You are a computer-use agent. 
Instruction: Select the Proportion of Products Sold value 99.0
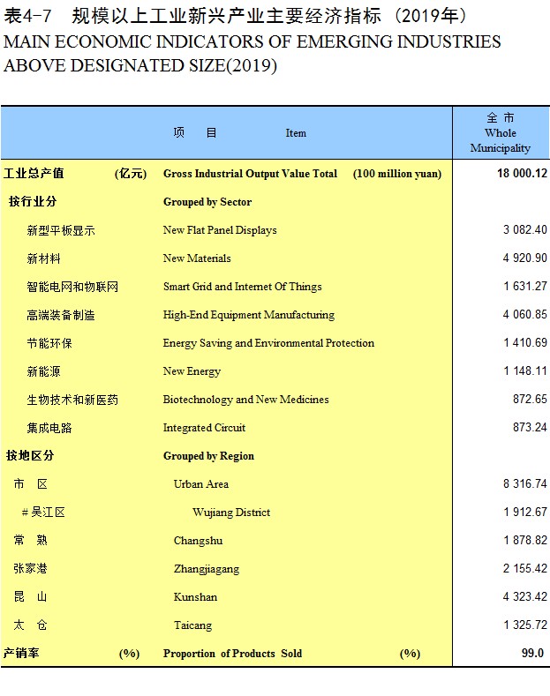[x=532, y=653]
